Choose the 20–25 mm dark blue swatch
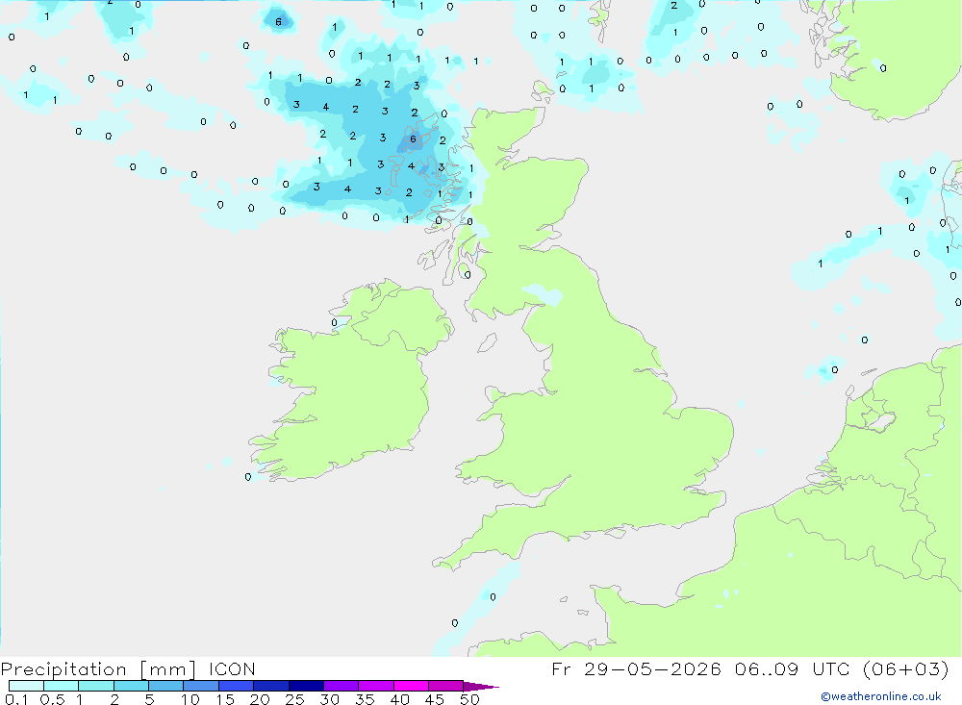 coord(271,686)
